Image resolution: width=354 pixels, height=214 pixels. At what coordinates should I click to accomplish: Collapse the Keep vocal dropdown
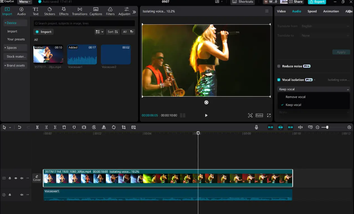(x=348, y=89)
